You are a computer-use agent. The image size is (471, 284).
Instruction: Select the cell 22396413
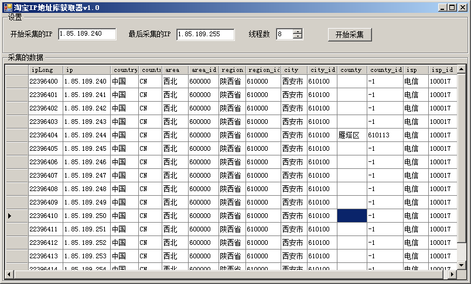[46, 256]
